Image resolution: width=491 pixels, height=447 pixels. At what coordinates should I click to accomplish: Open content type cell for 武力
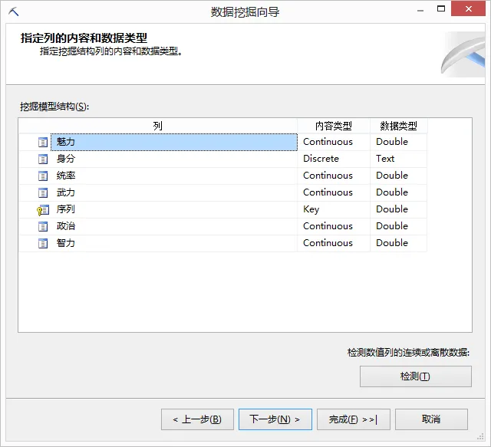coord(334,192)
